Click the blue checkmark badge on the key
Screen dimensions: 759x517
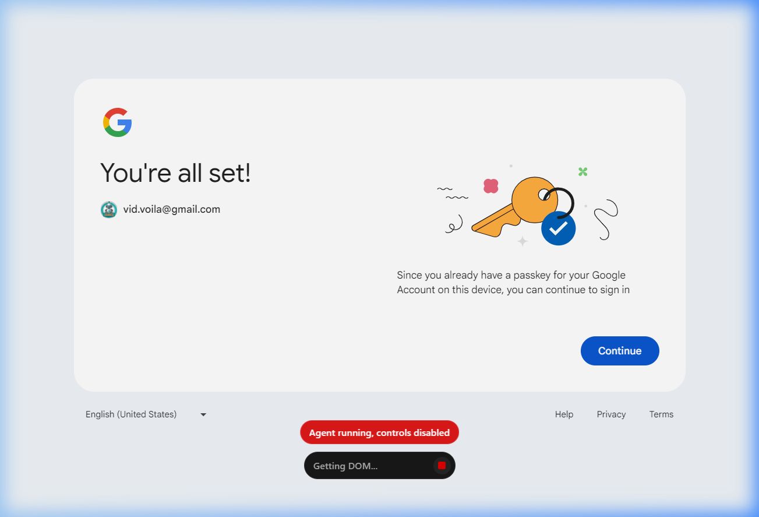pyautogui.click(x=558, y=228)
